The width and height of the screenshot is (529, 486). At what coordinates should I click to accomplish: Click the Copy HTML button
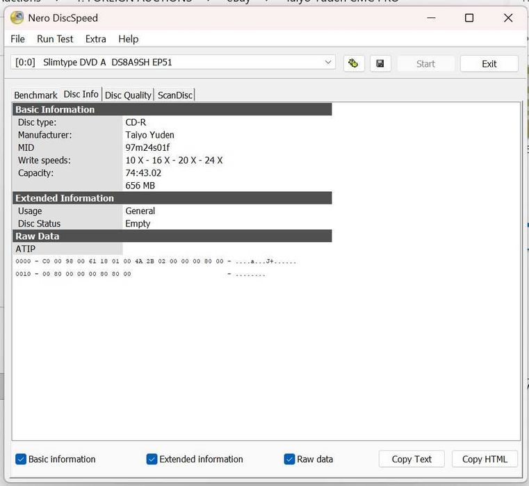click(x=485, y=459)
